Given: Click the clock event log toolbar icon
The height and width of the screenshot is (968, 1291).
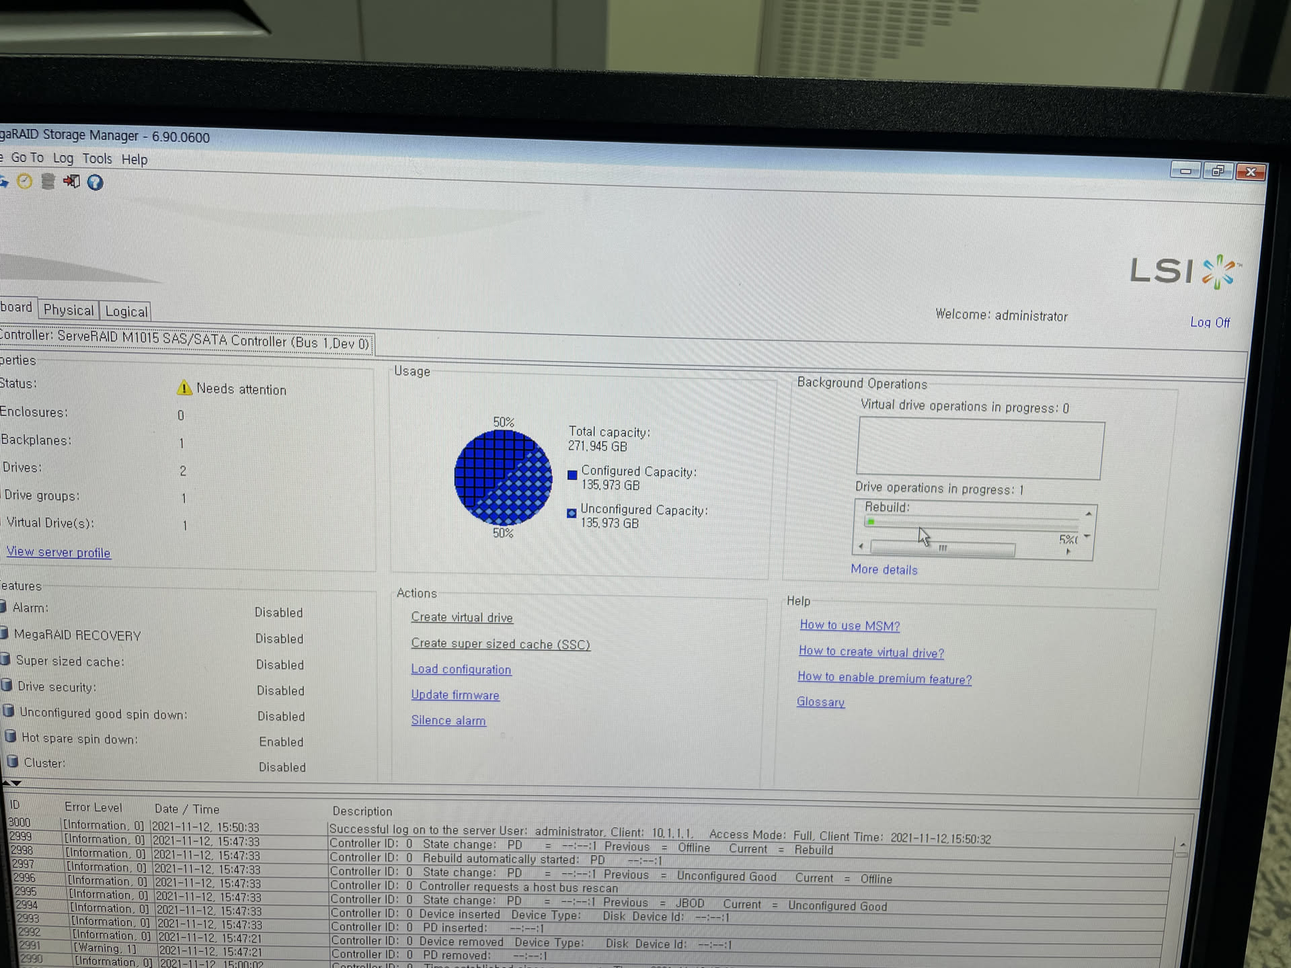Looking at the screenshot, I should pyautogui.click(x=25, y=182).
